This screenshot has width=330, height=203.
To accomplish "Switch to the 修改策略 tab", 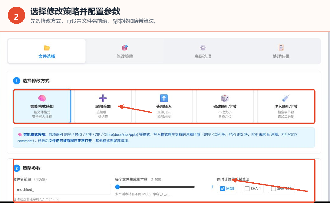I will click(x=125, y=51).
